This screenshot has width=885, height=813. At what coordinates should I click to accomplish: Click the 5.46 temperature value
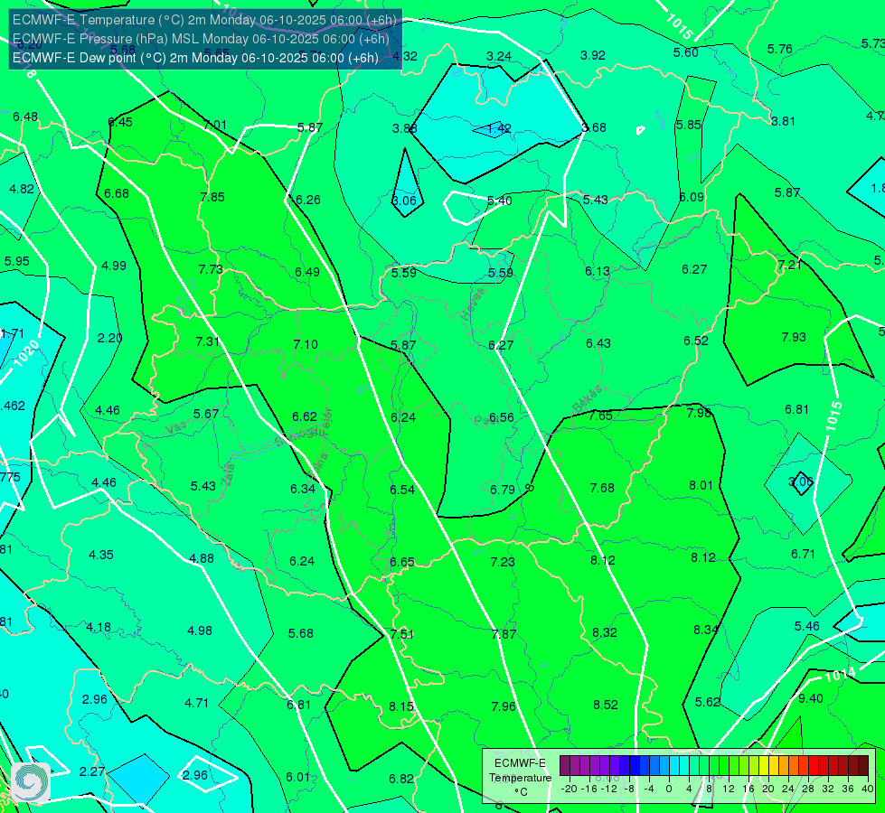(x=807, y=626)
